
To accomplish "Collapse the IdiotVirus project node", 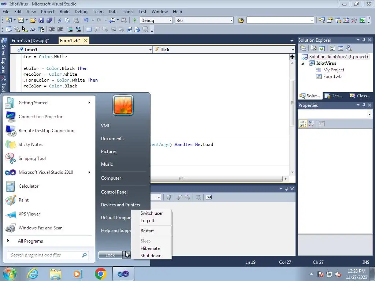I will (x=302, y=64).
